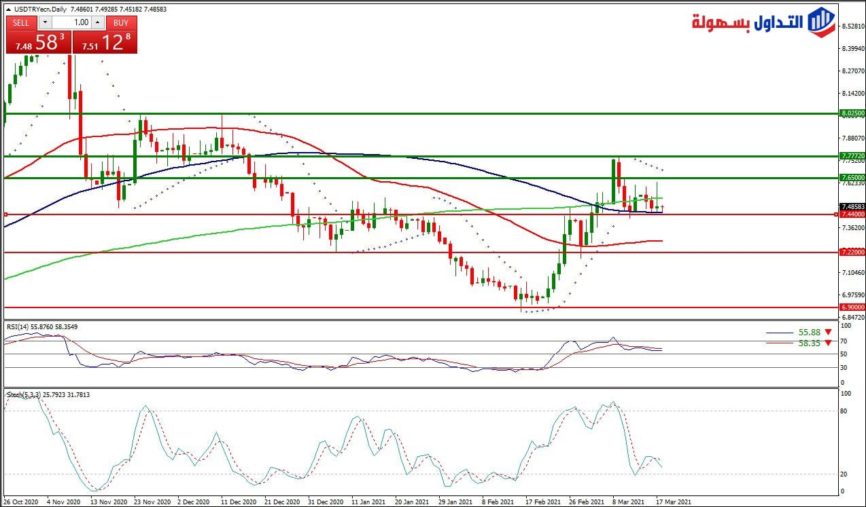Screen dimensions: 866x507
Task: Click the 7.10460 price scale value
Action: tap(852, 273)
